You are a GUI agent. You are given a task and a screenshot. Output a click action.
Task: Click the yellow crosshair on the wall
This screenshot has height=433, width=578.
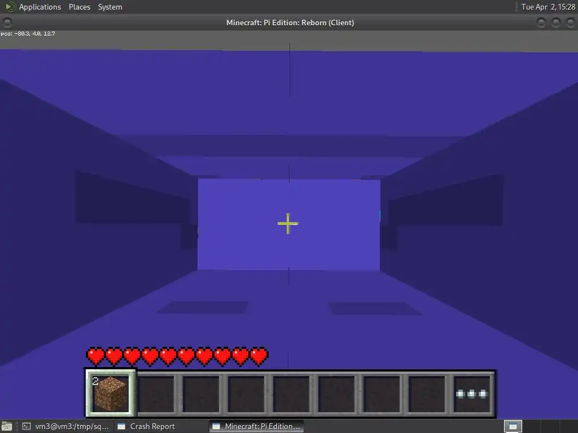(x=288, y=223)
